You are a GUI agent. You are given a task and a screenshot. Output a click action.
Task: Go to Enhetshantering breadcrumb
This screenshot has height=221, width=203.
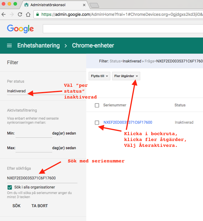tap(38, 45)
